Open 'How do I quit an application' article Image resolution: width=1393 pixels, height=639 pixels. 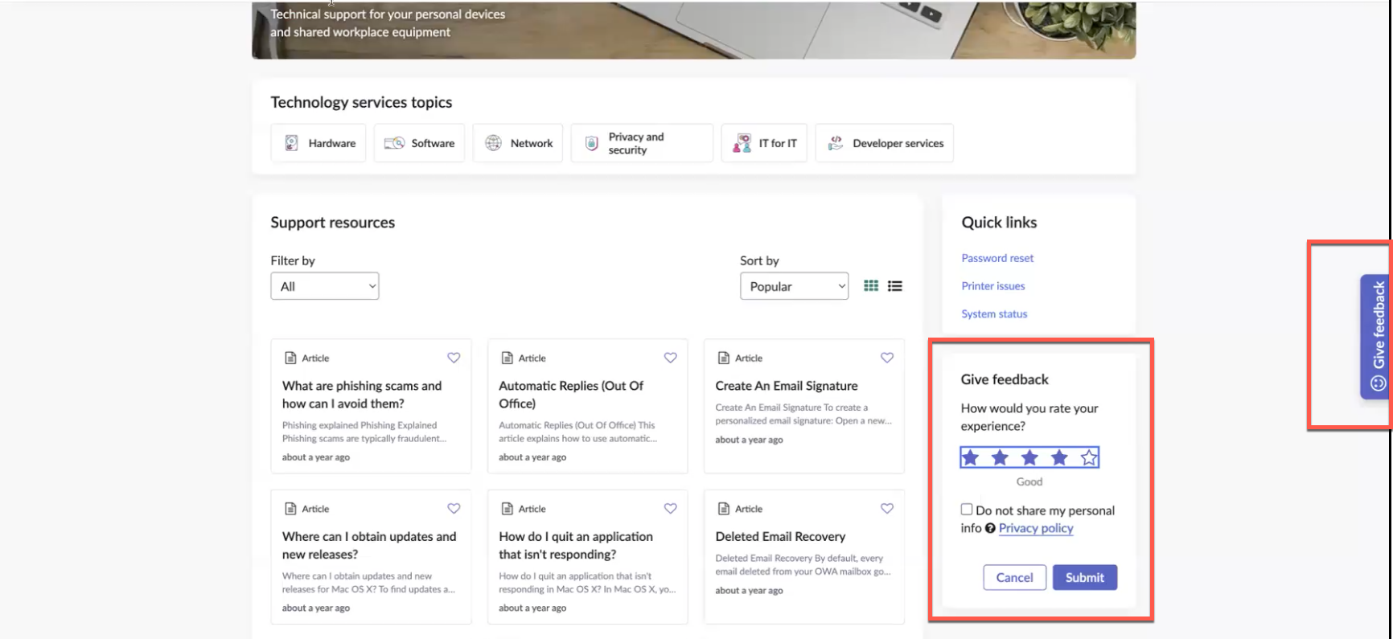tap(576, 545)
